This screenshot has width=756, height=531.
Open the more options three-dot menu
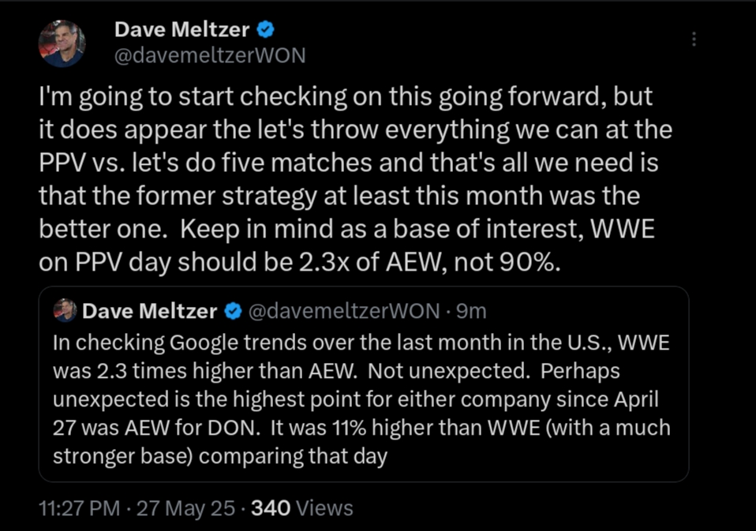[x=694, y=39]
